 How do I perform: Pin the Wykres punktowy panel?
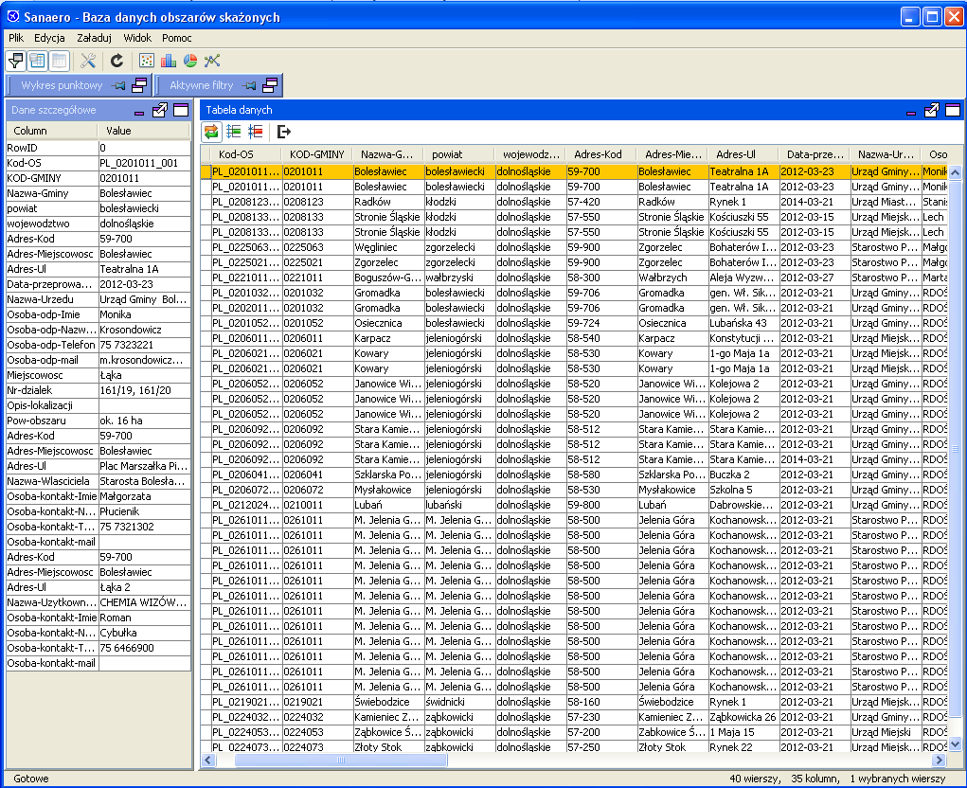(x=118, y=85)
